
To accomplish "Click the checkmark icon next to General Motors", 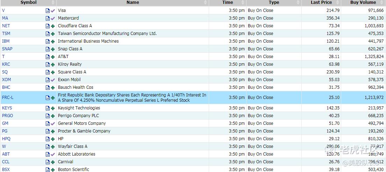I will [x=53, y=123].
